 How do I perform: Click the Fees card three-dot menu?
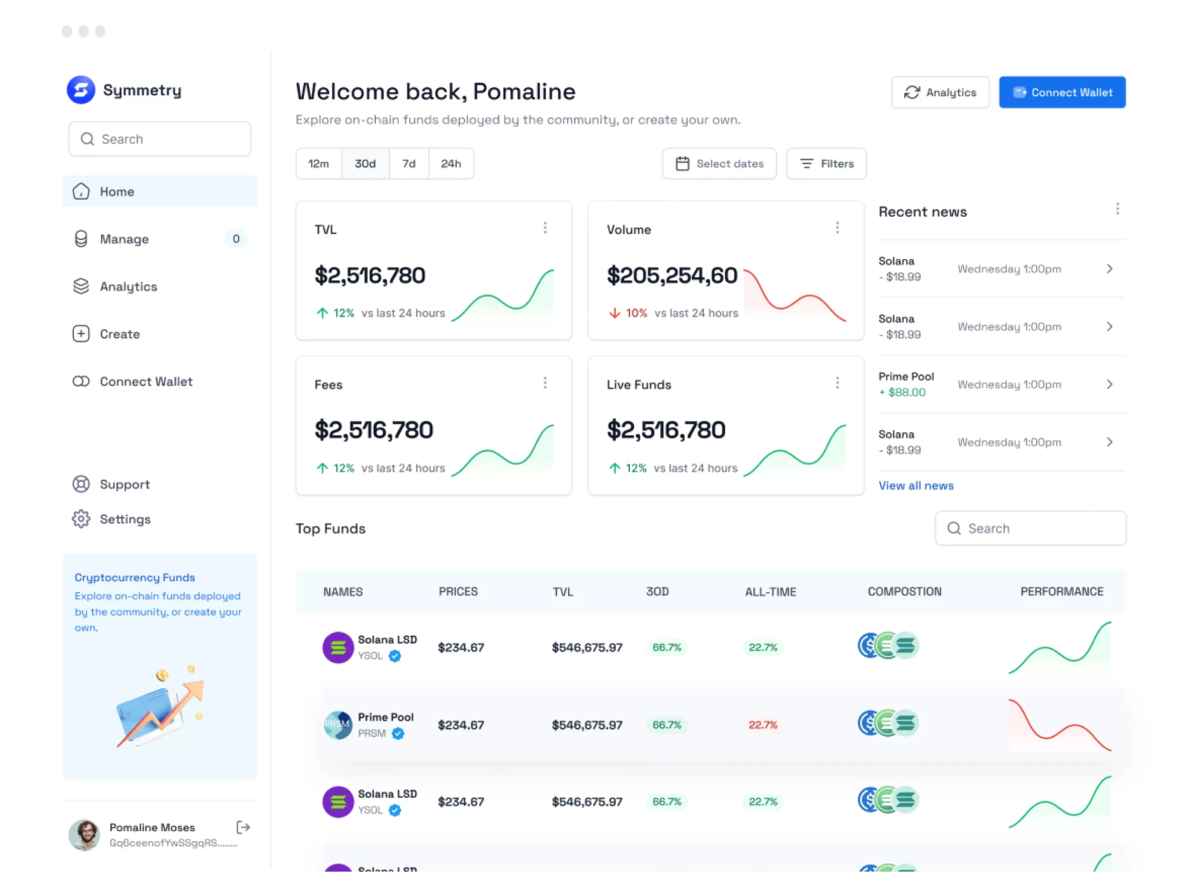545,383
